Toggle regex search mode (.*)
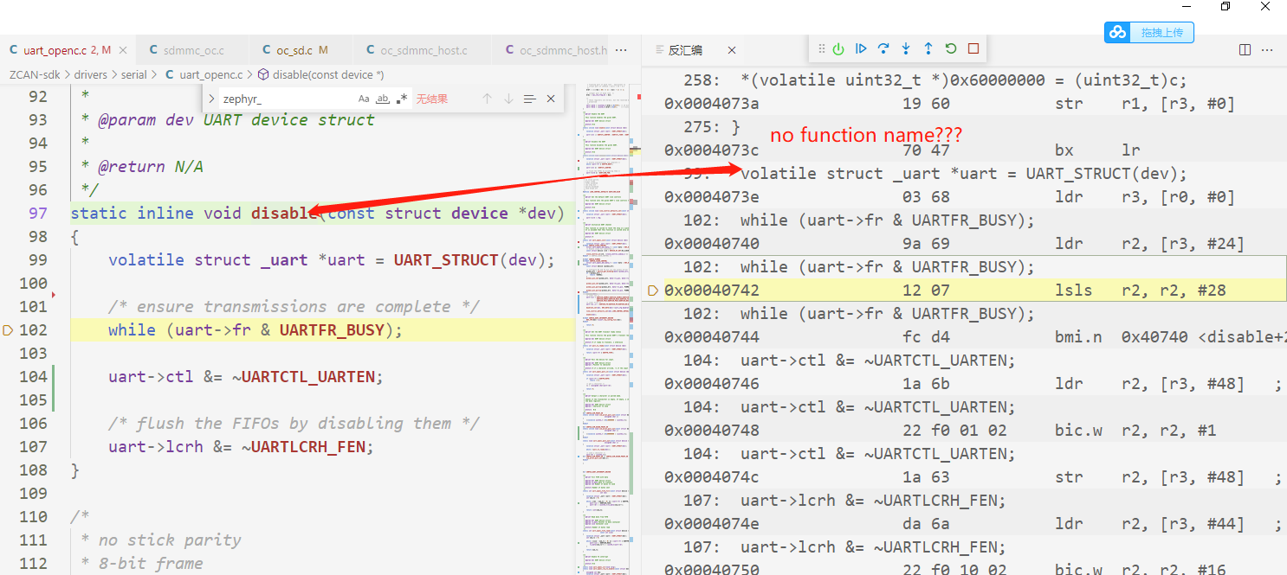 coord(401,98)
